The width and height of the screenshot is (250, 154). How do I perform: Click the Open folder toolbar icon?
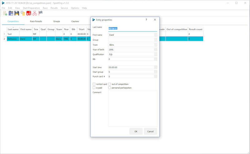click(11, 13)
